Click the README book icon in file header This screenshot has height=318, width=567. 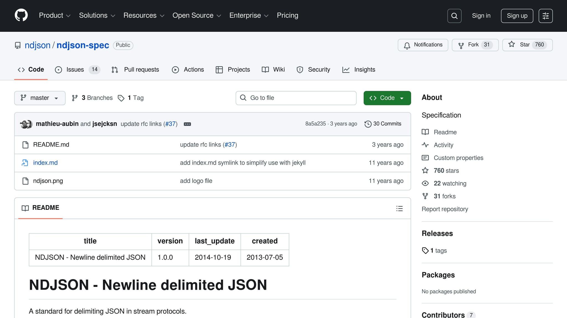(25, 208)
